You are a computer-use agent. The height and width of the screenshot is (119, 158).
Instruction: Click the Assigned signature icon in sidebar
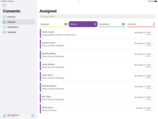(4, 22)
